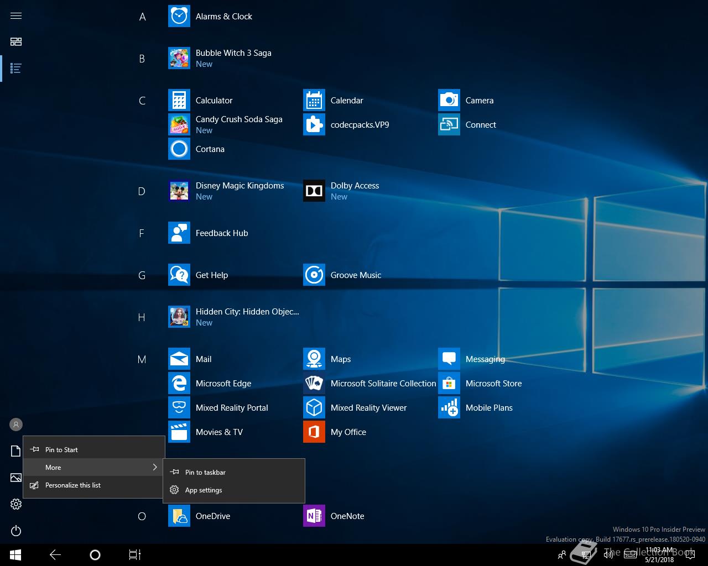Jump using letter M header

[x=142, y=359]
